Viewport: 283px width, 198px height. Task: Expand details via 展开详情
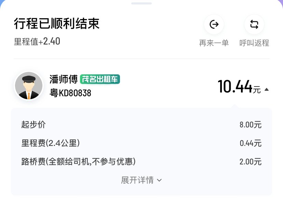point(137,180)
